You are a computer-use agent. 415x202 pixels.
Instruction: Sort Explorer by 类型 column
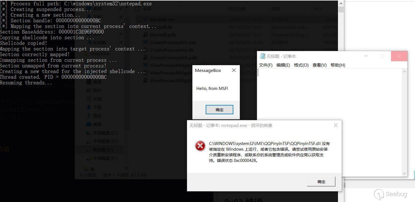click(x=276, y=9)
